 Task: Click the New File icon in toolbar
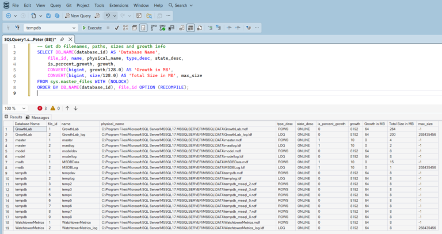pyautogui.click(x=33, y=16)
